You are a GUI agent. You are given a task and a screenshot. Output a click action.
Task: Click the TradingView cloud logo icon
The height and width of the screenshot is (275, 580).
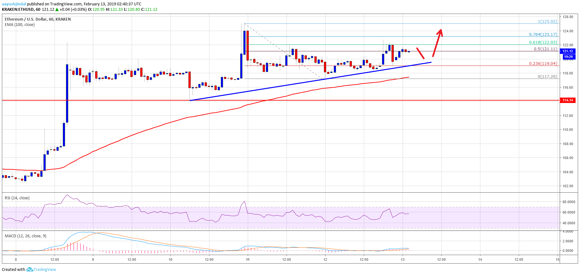(x=30, y=269)
